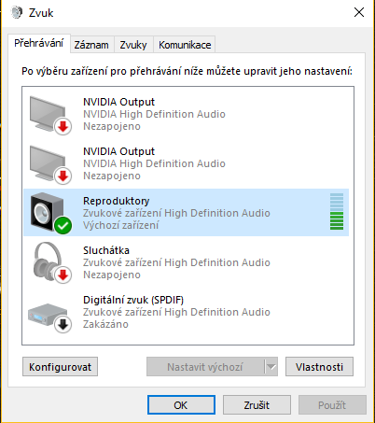Open dropdown arrow next to Nastavit výchozí

point(271,367)
